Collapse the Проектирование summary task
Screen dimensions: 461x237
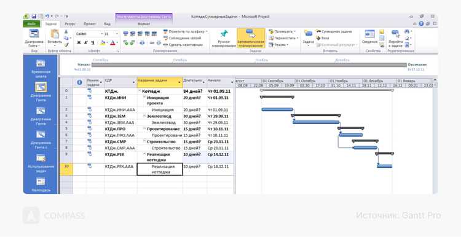[x=144, y=129]
